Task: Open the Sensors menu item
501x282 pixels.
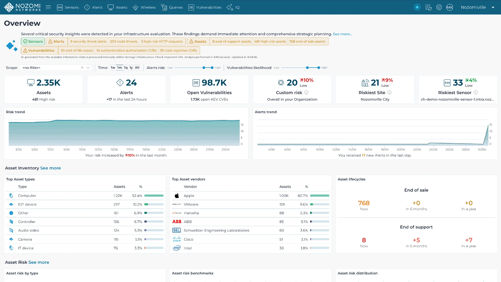Action: pyautogui.click(x=68, y=7)
